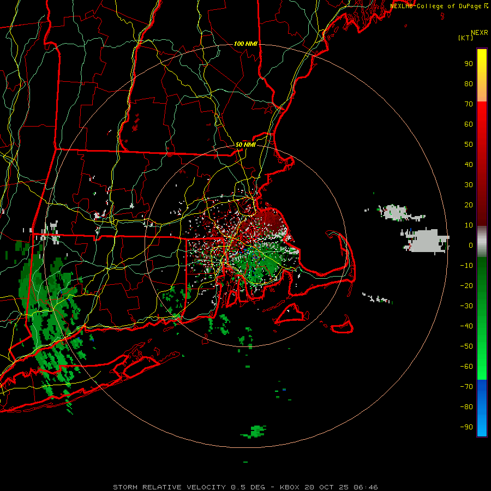Click the 06:46 timestamp in the caption
The width and height of the screenshot is (491, 491).
(x=366, y=487)
